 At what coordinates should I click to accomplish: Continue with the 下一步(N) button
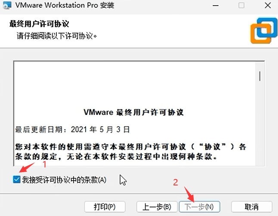pyautogui.click(x=199, y=207)
